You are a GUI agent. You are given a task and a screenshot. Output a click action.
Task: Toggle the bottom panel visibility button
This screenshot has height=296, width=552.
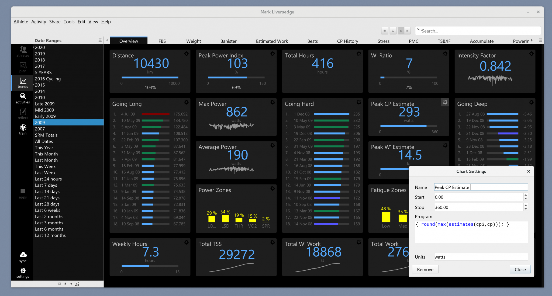[393, 31]
